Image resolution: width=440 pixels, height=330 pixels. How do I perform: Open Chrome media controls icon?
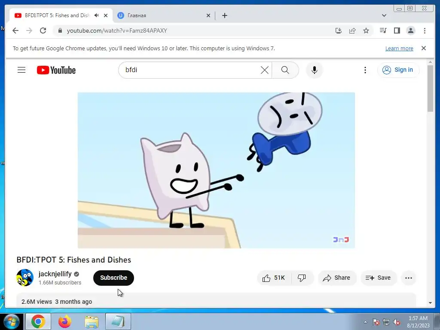383,31
